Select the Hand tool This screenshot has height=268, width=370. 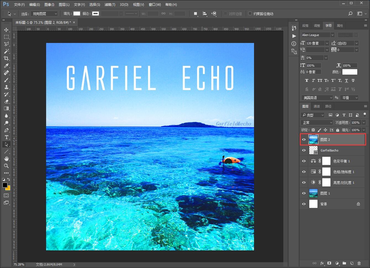coord(6,159)
